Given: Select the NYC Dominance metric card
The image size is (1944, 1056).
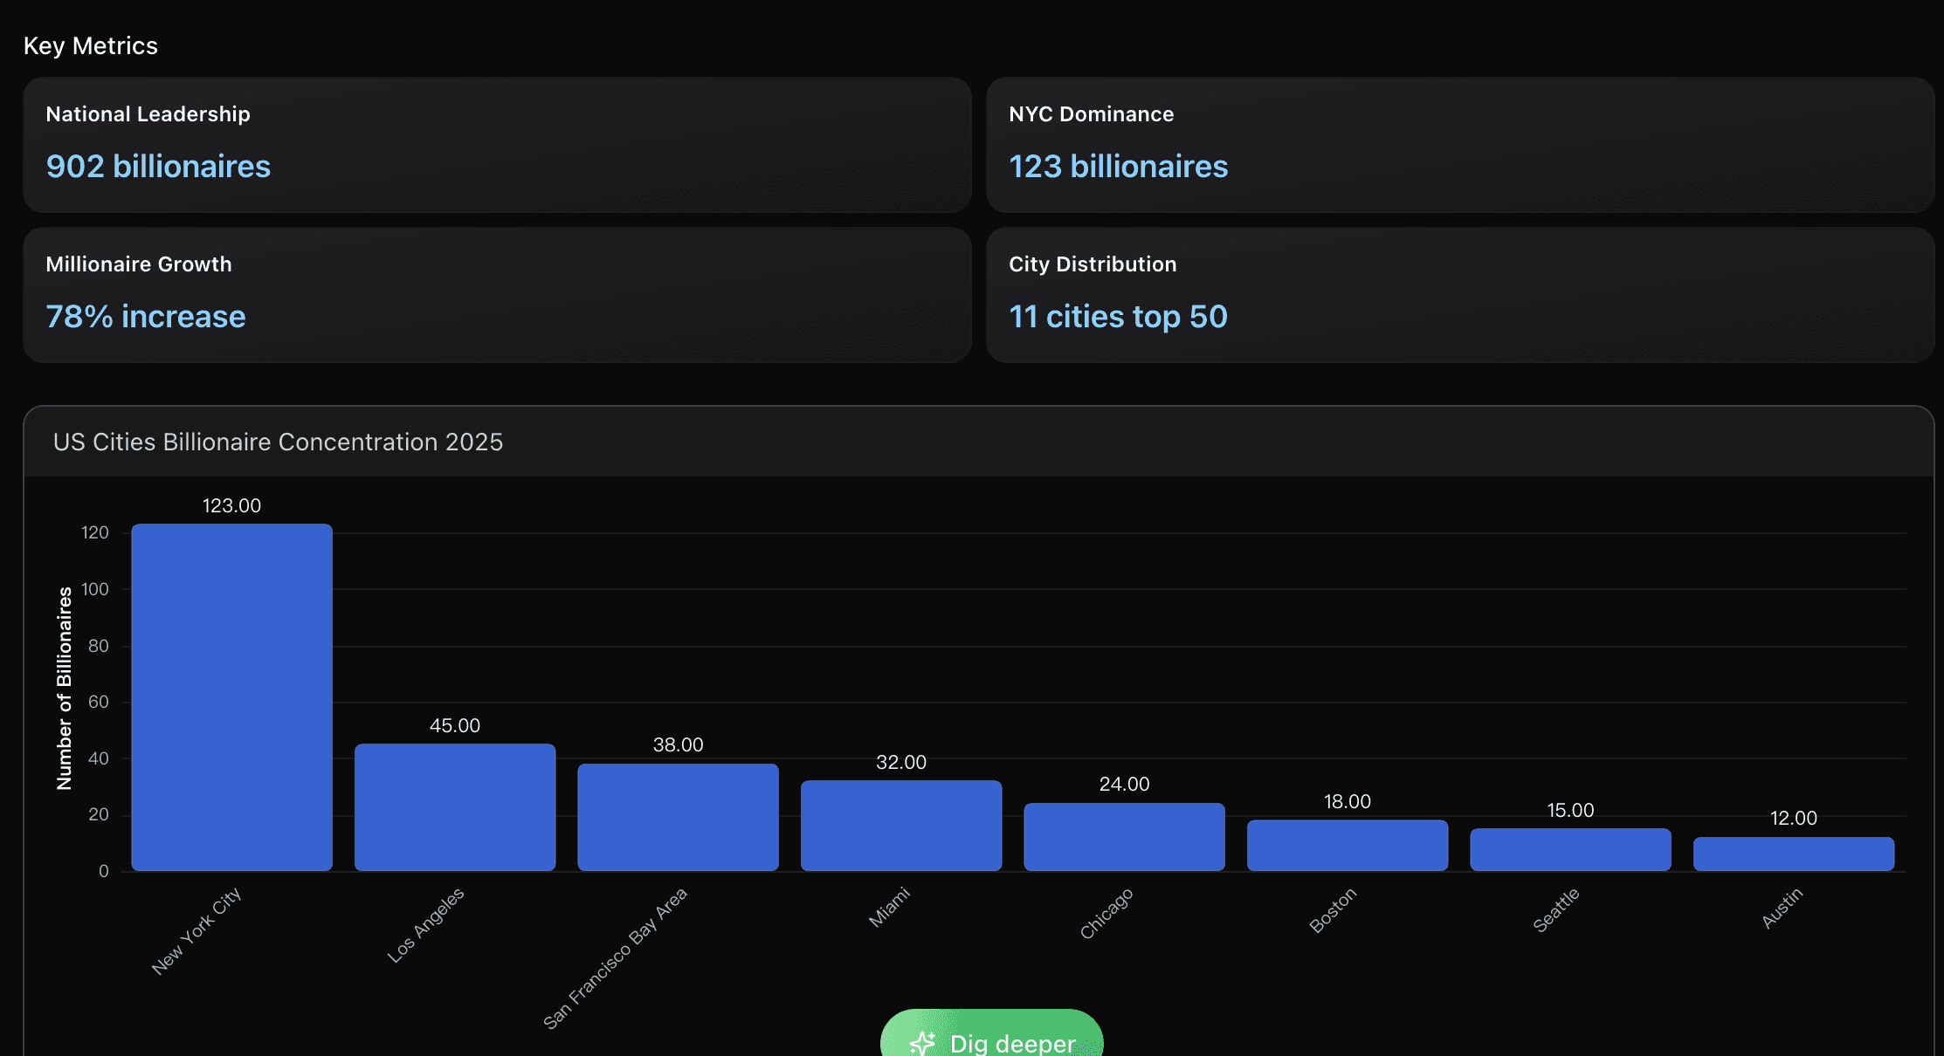Looking at the screenshot, I should [x=1459, y=144].
